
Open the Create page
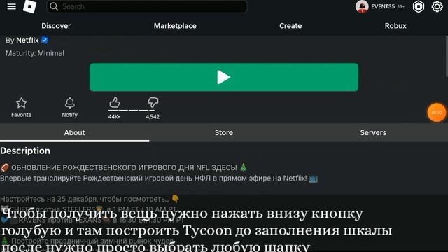(x=290, y=26)
